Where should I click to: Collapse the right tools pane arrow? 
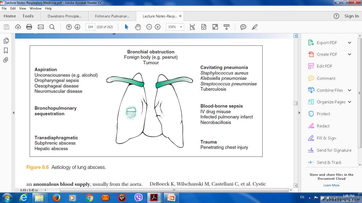pyautogui.click(x=299, y=113)
